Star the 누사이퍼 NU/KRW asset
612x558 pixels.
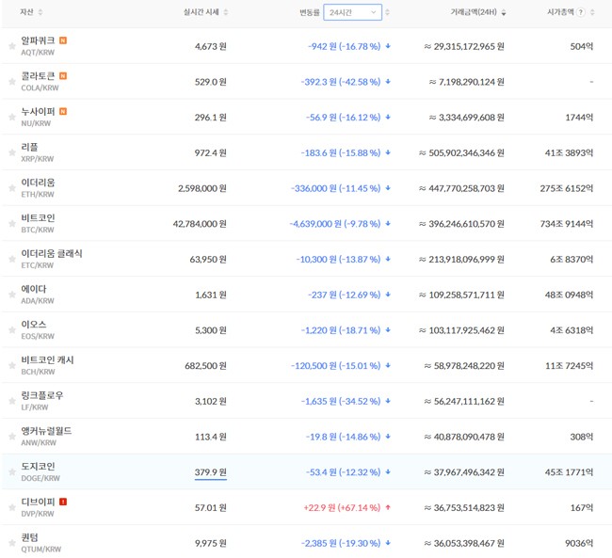tap(12, 118)
